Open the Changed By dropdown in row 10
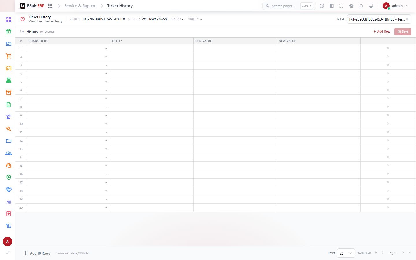416x260 pixels. click(x=106, y=124)
